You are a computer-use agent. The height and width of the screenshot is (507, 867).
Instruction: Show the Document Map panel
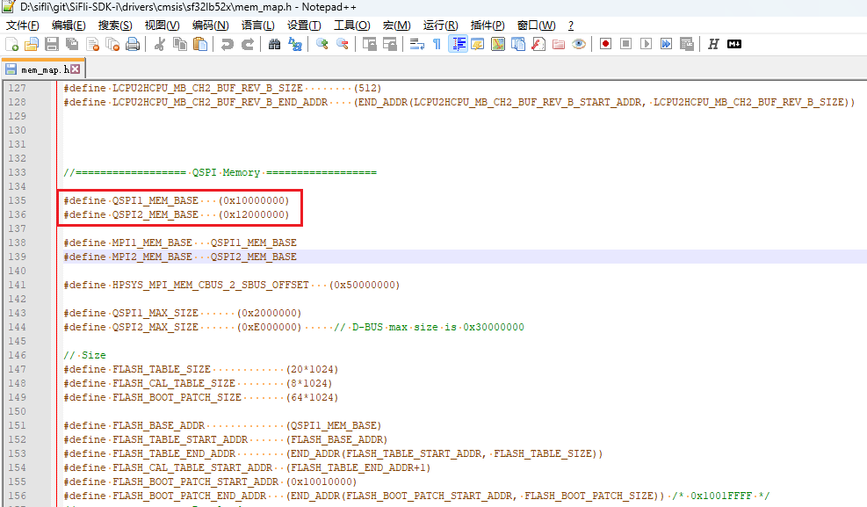[x=498, y=44]
